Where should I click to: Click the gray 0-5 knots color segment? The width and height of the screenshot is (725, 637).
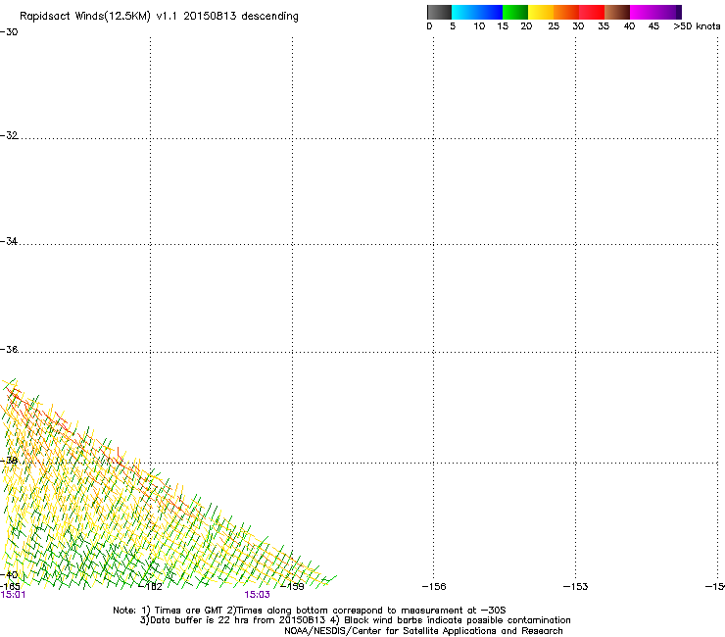click(439, 12)
